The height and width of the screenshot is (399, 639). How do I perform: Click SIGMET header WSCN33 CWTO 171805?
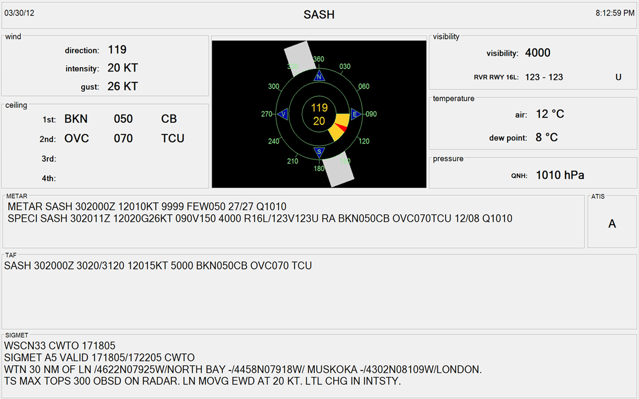click(60, 346)
